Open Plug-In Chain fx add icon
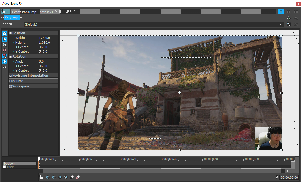301x182 pixels. pos(288,18)
